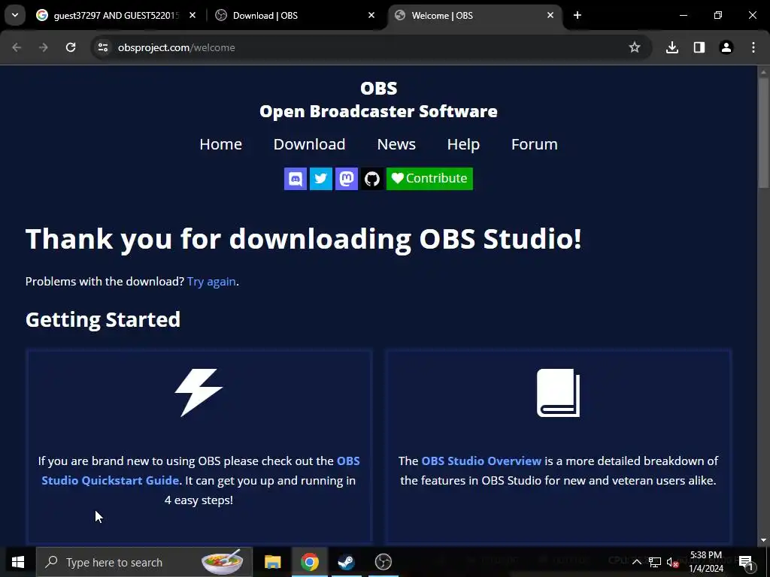Go back to the previous page
The image size is (770, 577).
click(17, 47)
